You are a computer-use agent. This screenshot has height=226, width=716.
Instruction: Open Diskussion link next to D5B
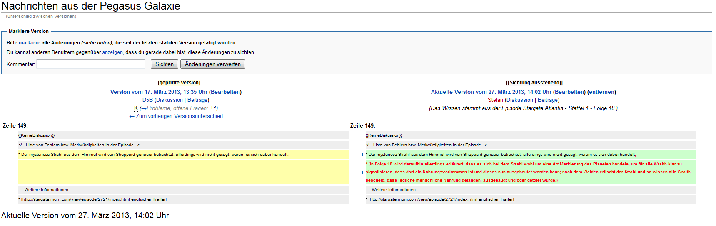tap(170, 100)
